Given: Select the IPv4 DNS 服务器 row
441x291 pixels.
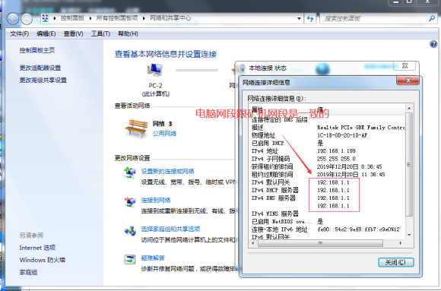Looking at the screenshot, I should click(x=328, y=198).
